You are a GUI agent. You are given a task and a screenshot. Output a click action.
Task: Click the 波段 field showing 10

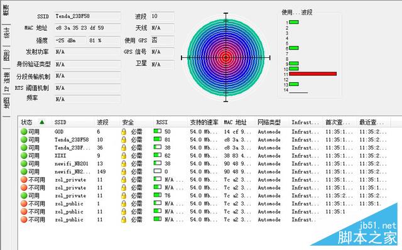click(162, 16)
